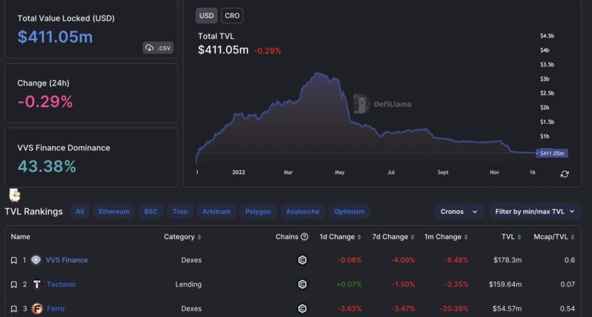Image resolution: width=592 pixels, height=317 pixels.
Task: Download the TVL data as .csv
Action: coord(158,47)
